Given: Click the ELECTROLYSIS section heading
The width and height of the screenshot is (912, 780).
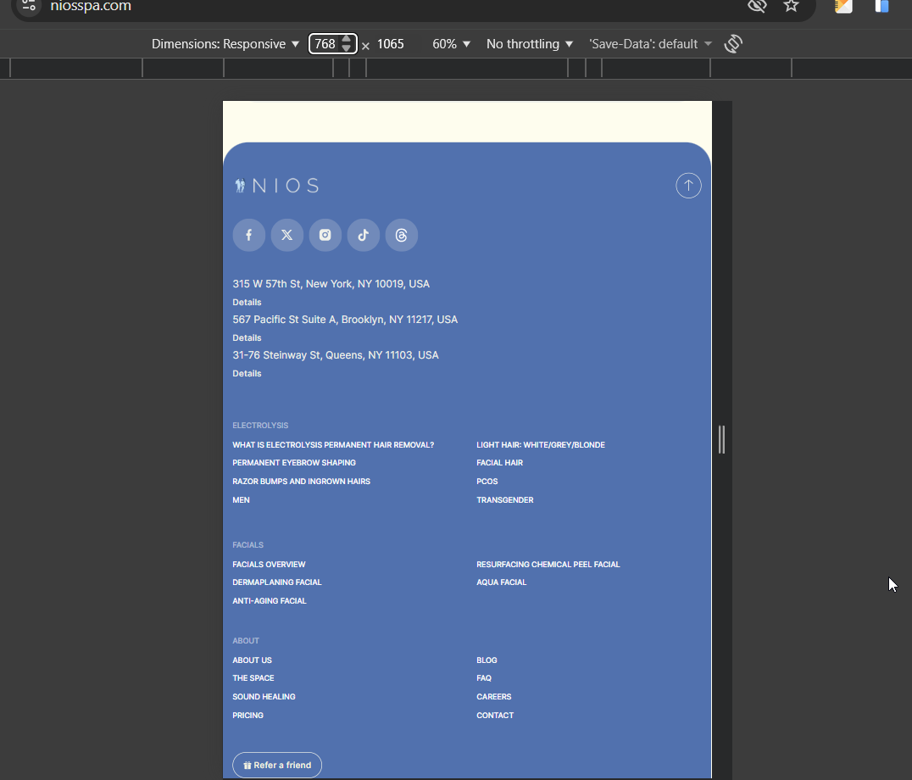Looking at the screenshot, I should click(x=260, y=426).
